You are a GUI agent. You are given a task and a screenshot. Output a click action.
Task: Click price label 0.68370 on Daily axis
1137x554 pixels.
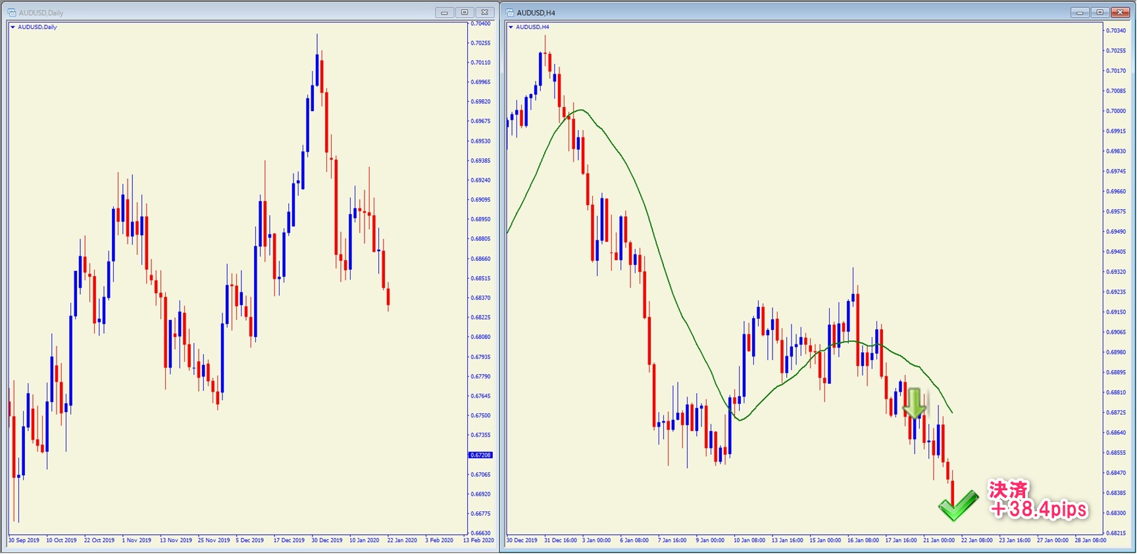(x=480, y=298)
